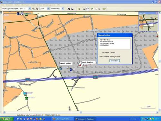Click the horizontal scrollbar thumb
The height and width of the screenshot is (121, 161).
point(81,112)
